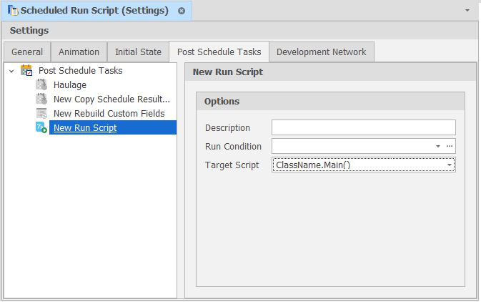Select New Rebuild Custom Fields task
The width and height of the screenshot is (481, 302).
(x=109, y=114)
